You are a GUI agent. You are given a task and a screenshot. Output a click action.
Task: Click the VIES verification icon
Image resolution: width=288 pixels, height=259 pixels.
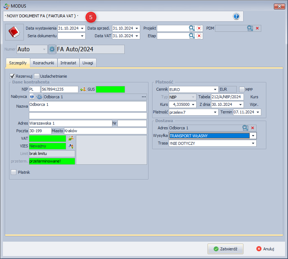click(71, 146)
